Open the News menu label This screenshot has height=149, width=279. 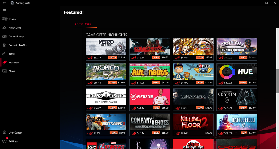(x=12, y=71)
